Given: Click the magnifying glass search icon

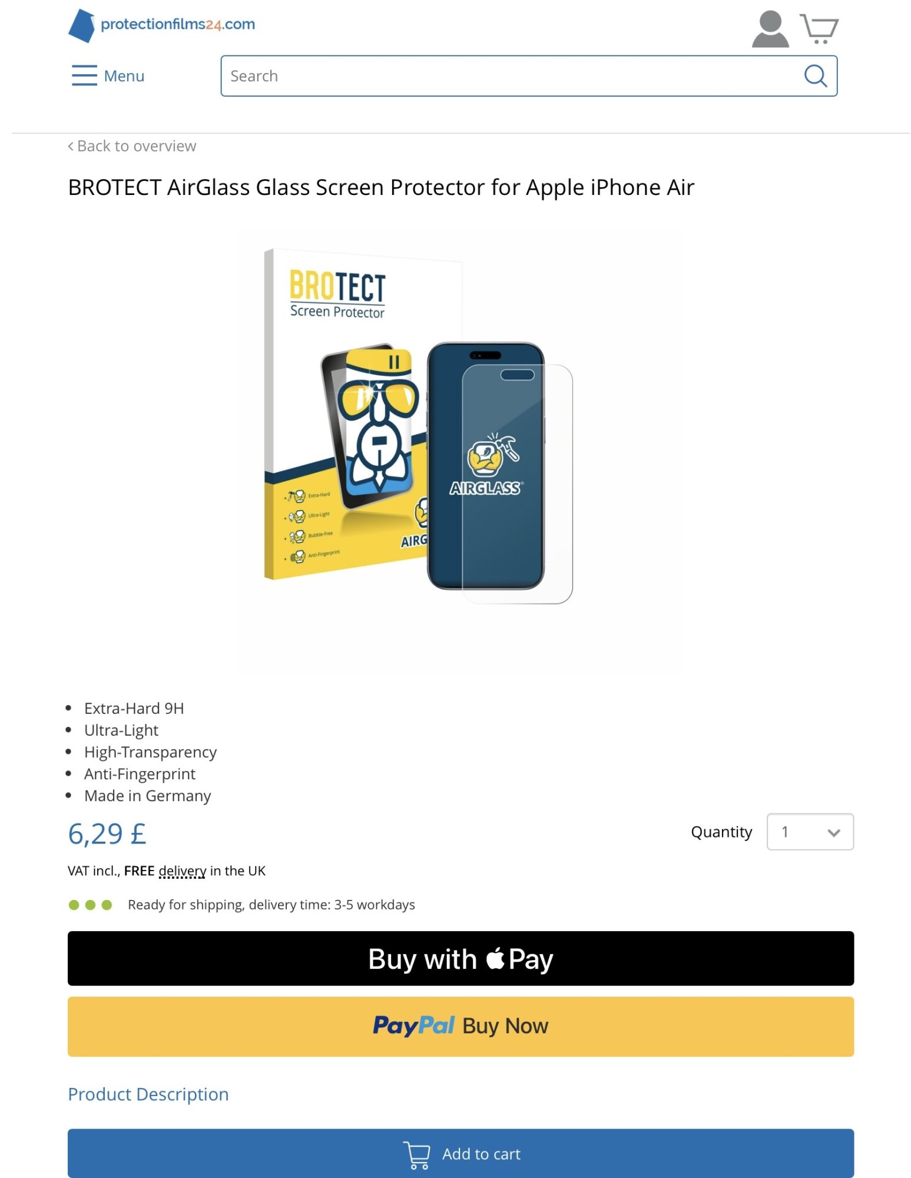Looking at the screenshot, I should pos(815,75).
